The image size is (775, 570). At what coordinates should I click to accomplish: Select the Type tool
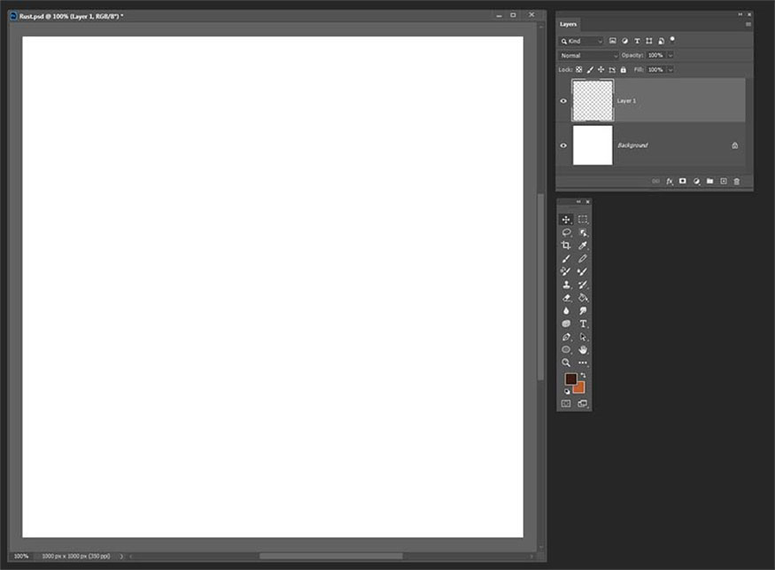[x=583, y=324]
